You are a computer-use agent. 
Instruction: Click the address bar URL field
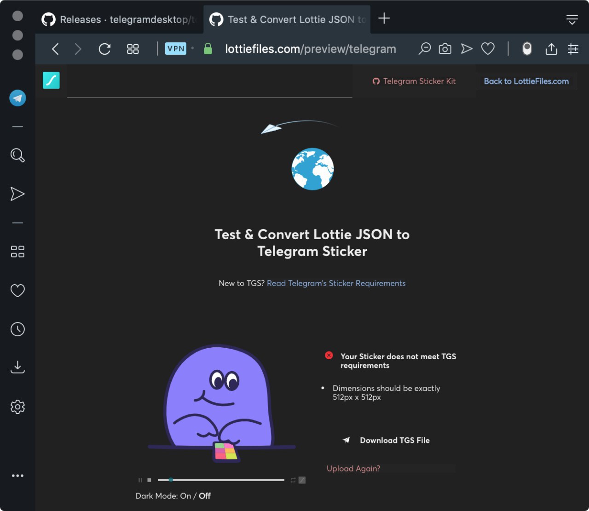click(x=311, y=49)
